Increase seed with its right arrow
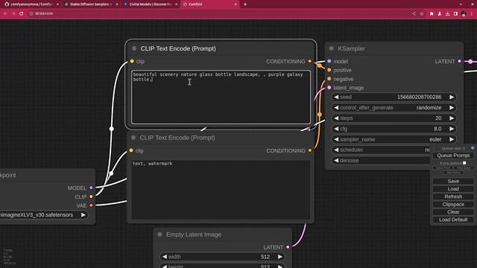This screenshot has width=477, height=268. [x=452, y=97]
